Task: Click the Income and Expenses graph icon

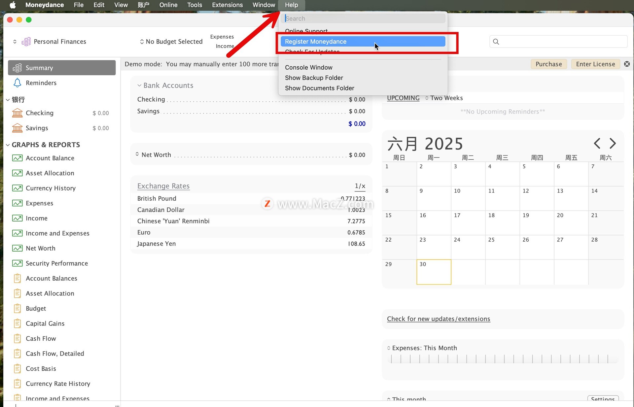Action: click(x=17, y=233)
